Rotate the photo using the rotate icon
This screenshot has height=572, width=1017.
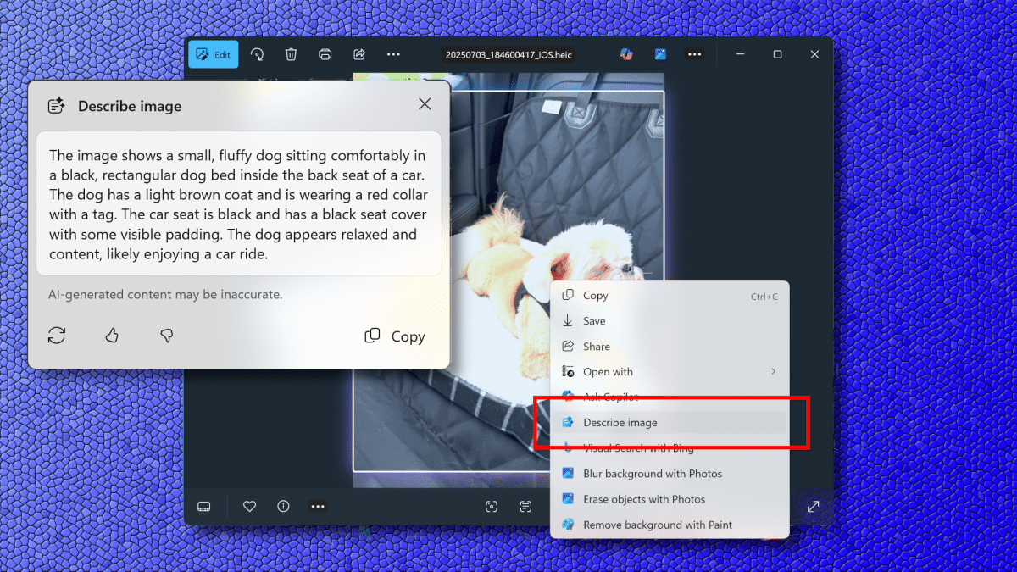click(257, 54)
